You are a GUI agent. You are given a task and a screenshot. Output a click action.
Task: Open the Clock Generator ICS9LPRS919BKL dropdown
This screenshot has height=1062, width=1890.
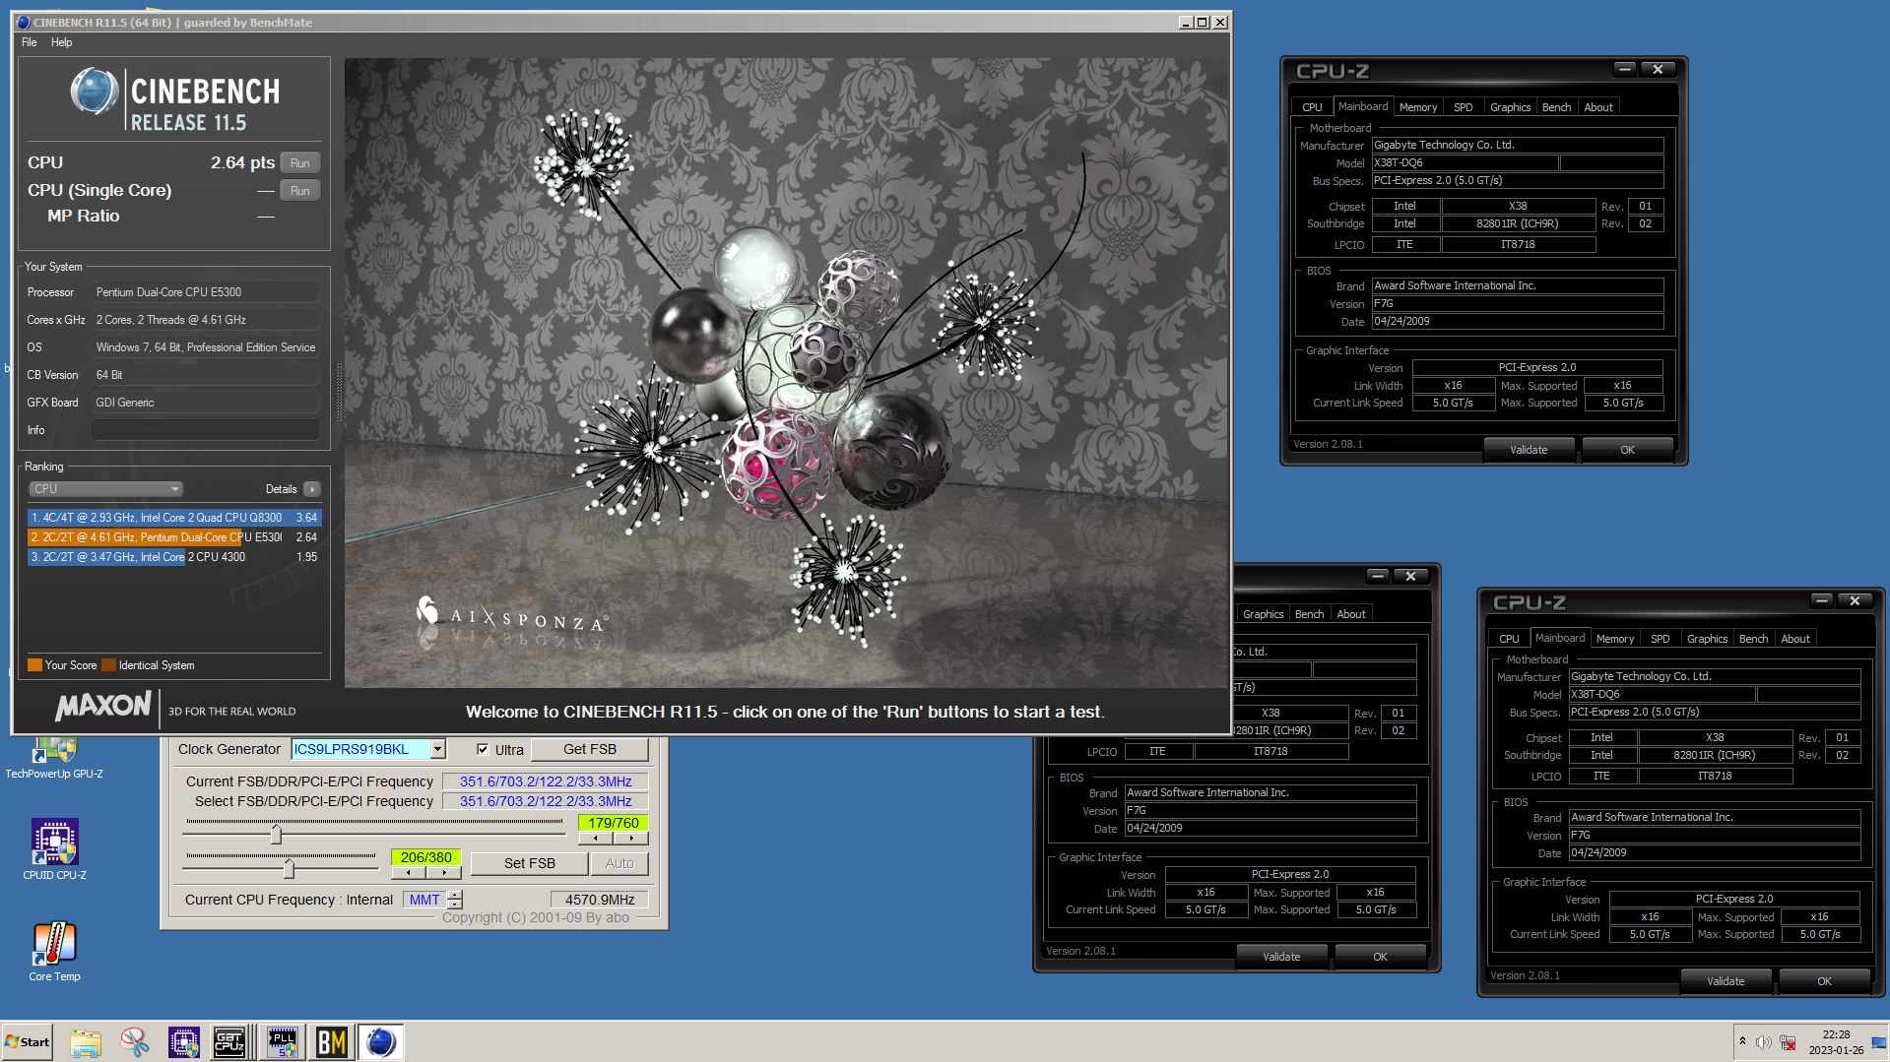[x=437, y=749]
